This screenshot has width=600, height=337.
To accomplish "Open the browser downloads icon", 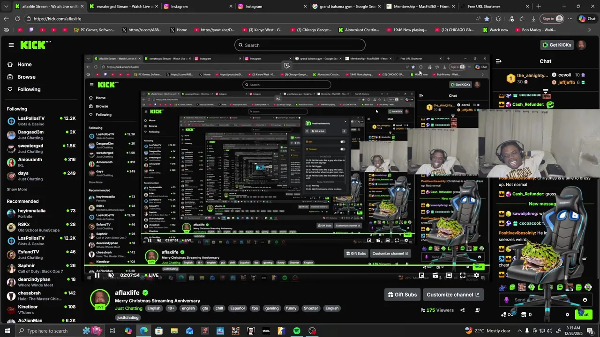I will 533,19.
